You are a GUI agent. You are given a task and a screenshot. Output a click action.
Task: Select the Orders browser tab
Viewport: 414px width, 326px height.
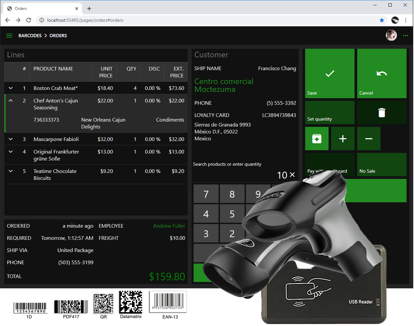tap(41, 8)
